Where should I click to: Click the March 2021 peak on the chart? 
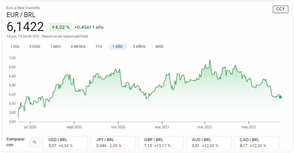[x=210, y=60]
